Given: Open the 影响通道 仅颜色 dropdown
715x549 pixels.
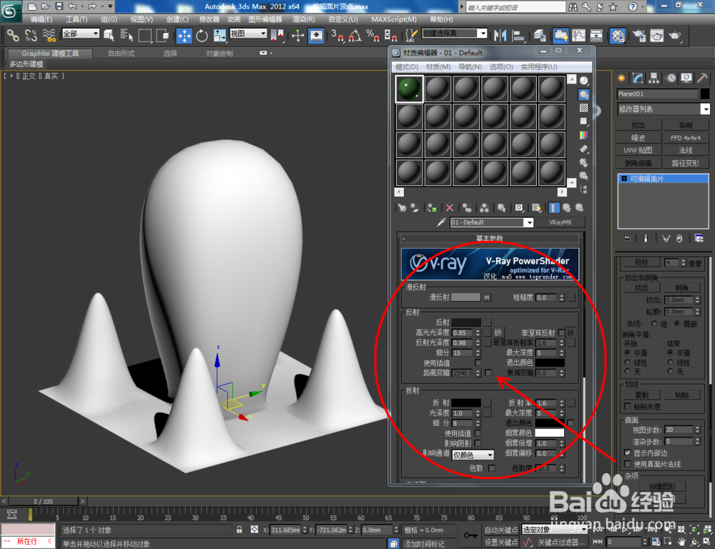Looking at the screenshot, I should 473,455.
